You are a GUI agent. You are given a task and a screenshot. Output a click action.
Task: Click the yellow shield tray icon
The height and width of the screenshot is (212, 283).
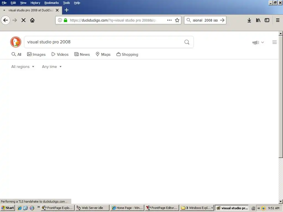click(x=263, y=208)
